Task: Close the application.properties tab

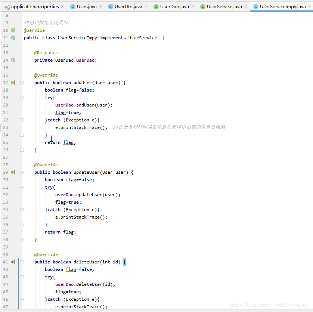Action: coord(62,7)
